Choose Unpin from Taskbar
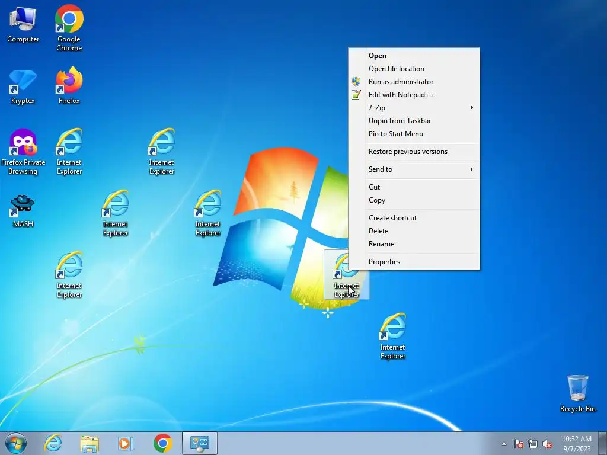607x455 pixels. (x=414, y=121)
